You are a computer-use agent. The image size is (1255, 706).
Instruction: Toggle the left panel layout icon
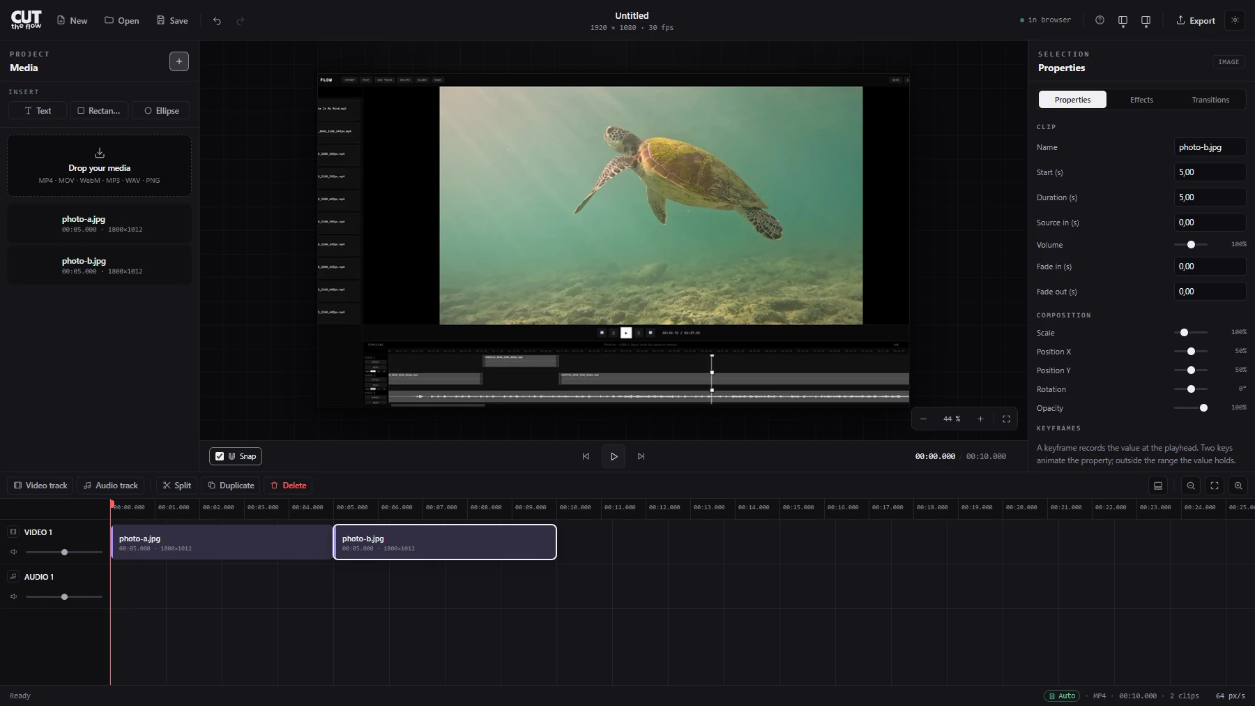[x=1123, y=20]
